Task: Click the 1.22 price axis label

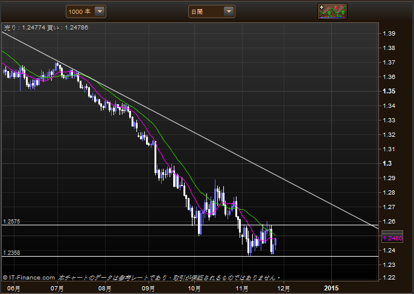Action: coord(389,277)
